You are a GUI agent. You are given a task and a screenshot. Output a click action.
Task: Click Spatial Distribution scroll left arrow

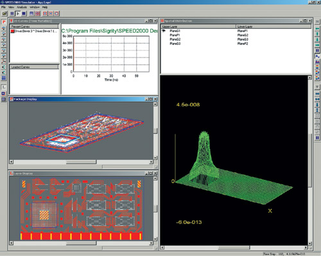pos(162,248)
